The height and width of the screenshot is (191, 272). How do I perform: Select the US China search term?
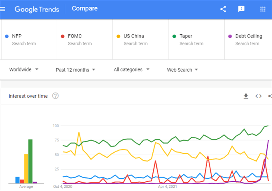click(x=141, y=39)
